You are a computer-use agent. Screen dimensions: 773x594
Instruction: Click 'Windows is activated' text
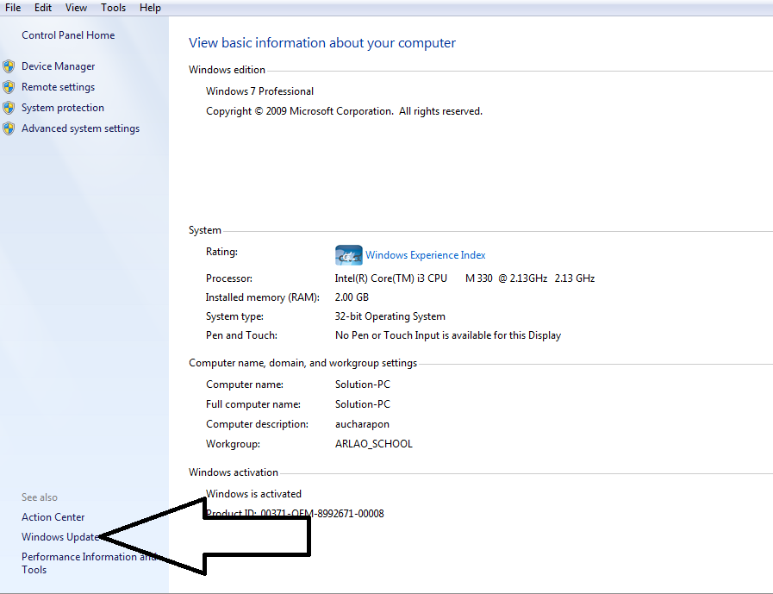tap(253, 494)
